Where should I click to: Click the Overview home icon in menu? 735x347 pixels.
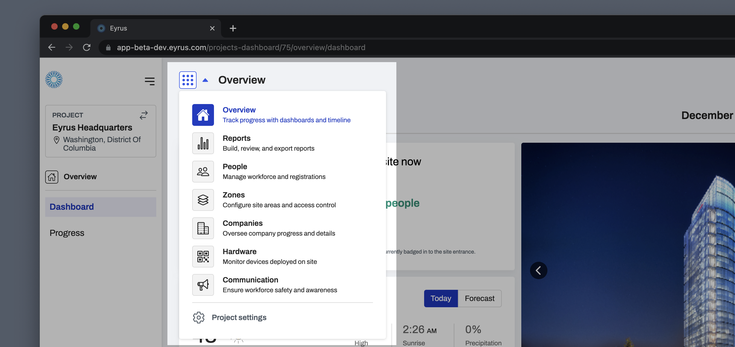(203, 115)
